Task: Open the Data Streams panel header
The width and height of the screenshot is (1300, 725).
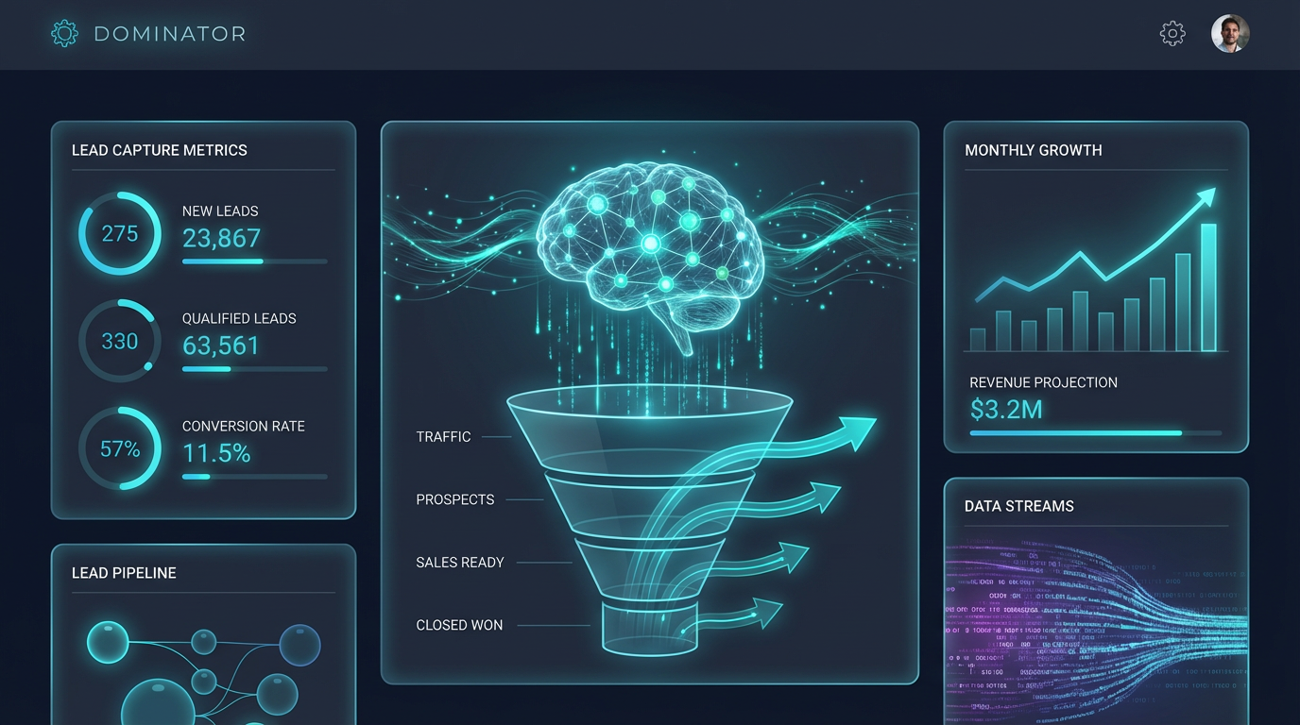Action: tap(1018, 506)
